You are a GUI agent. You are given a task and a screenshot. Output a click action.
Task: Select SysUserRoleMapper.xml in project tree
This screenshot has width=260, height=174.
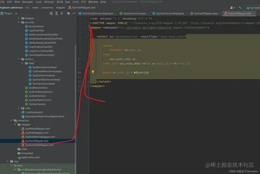(39, 145)
